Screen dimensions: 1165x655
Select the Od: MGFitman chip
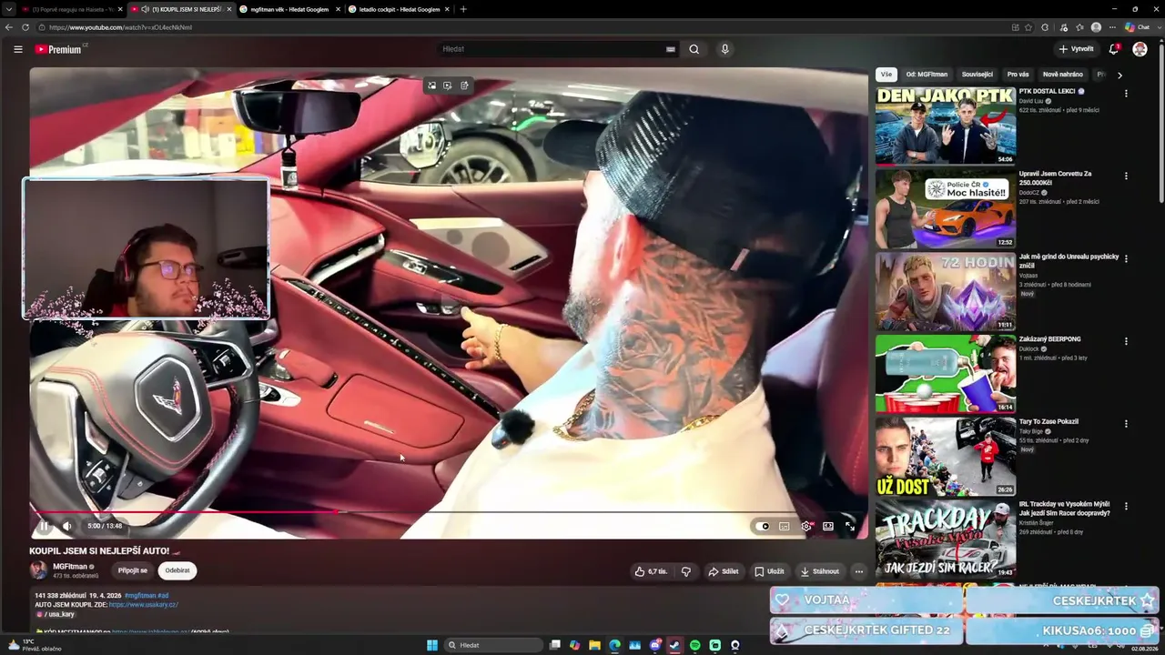(927, 75)
